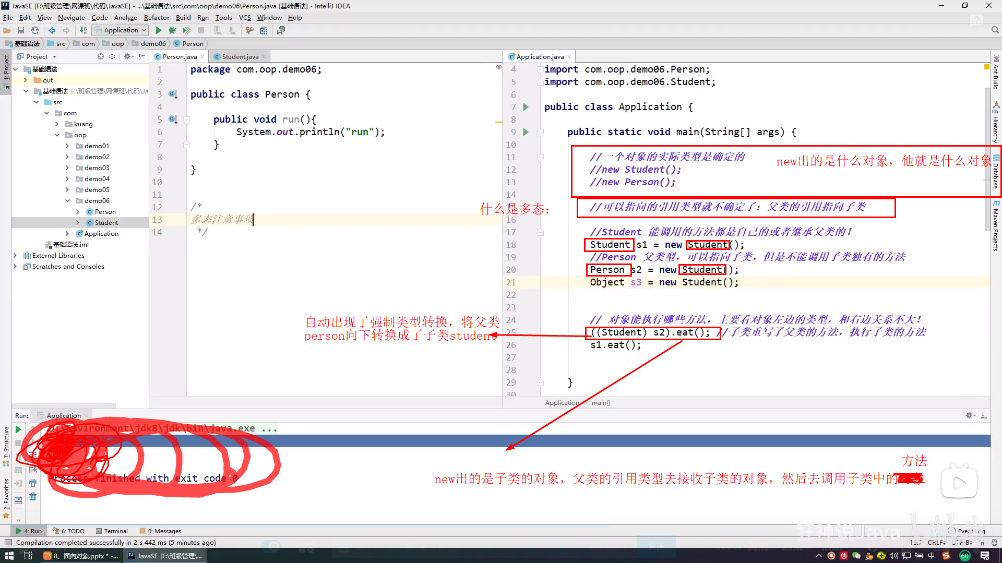Open Run panel gear settings
This screenshot has height=563, width=1002.
[x=970, y=415]
